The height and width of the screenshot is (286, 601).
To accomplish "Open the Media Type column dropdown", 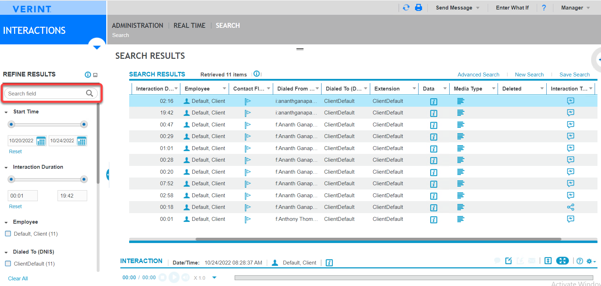I will (x=493, y=88).
